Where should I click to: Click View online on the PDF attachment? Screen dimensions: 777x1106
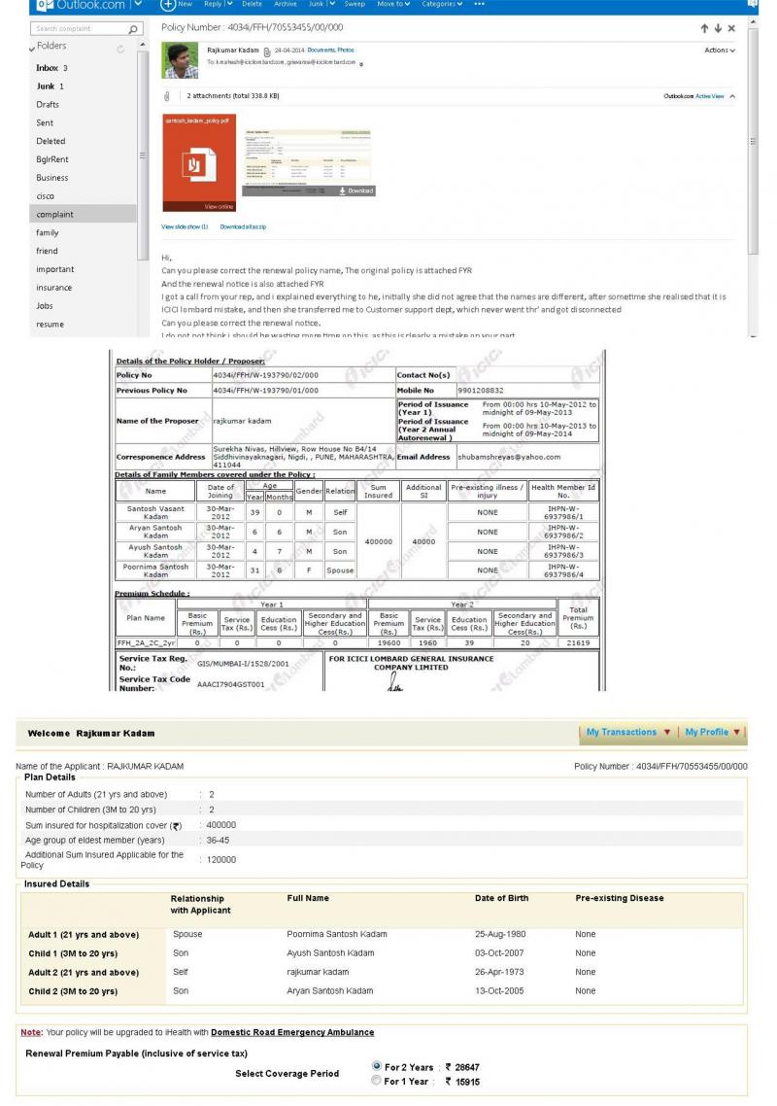tap(219, 207)
